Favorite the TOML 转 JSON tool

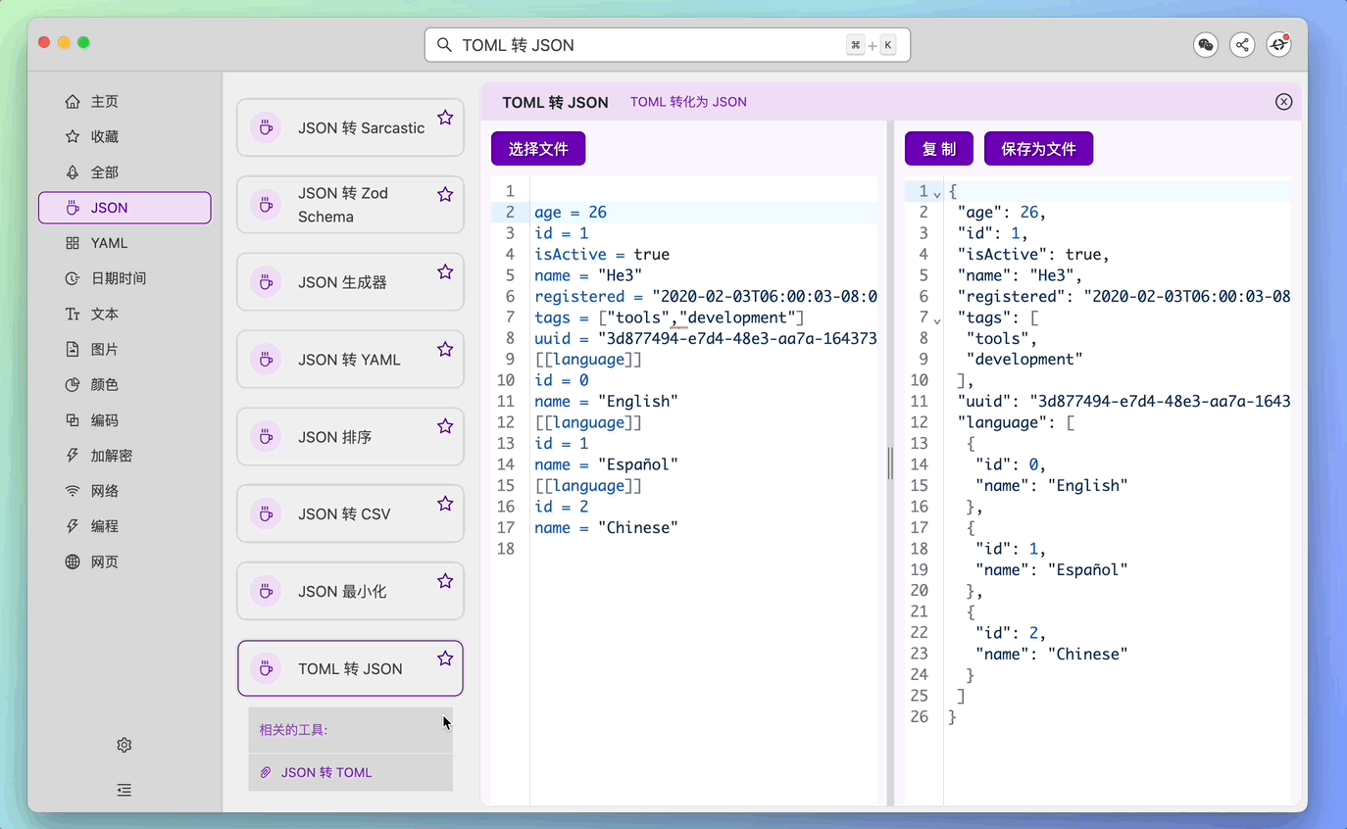445,658
